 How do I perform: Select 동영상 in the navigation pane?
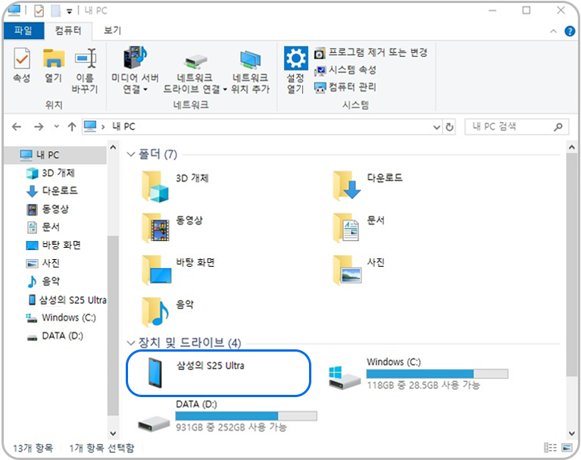48,209
